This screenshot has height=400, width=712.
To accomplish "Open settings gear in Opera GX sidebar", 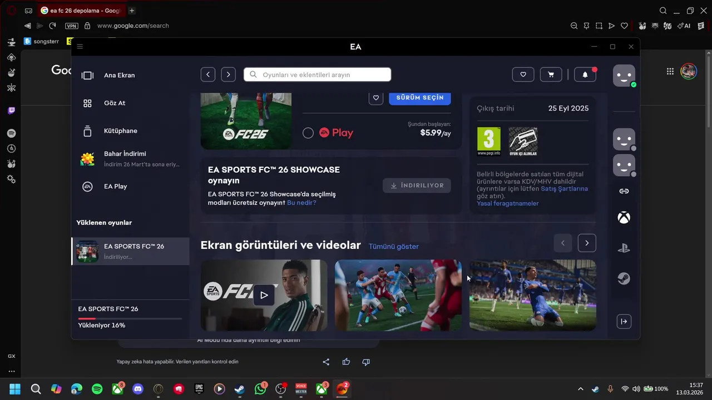I will [11, 179].
